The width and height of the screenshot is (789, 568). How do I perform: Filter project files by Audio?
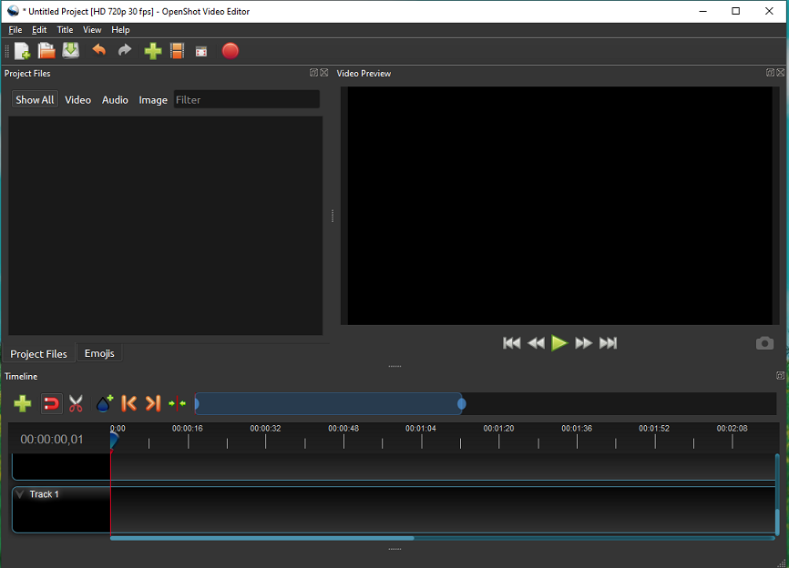pyautogui.click(x=115, y=99)
